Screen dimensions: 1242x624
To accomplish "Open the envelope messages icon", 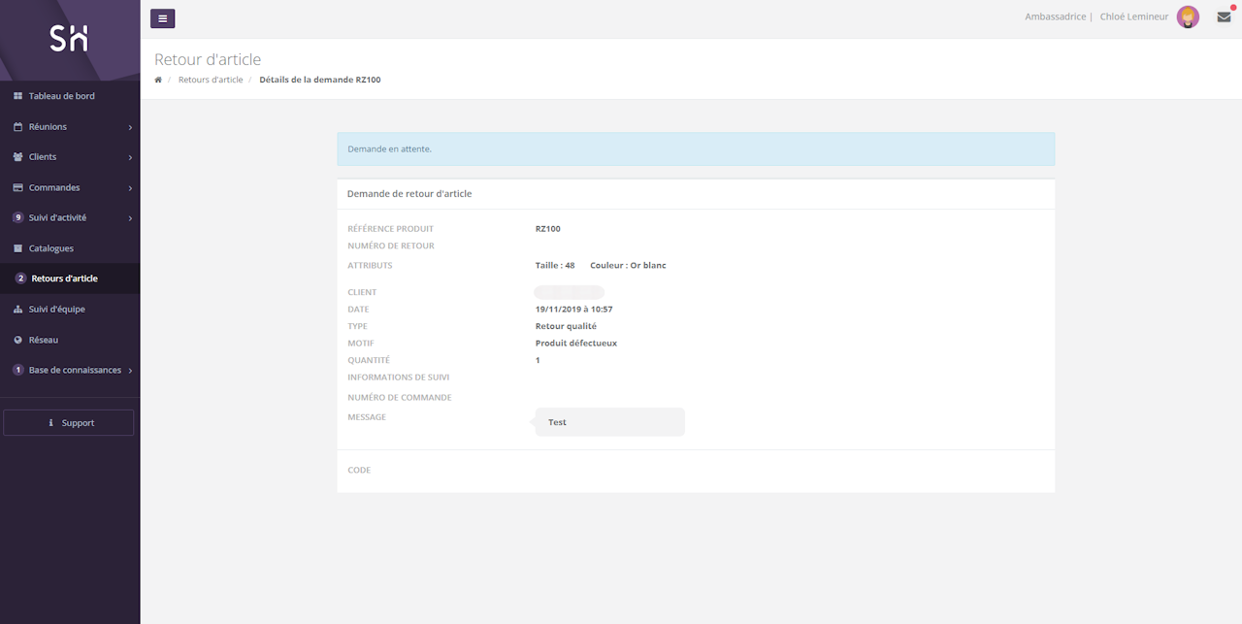I will (x=1224, y=16).
